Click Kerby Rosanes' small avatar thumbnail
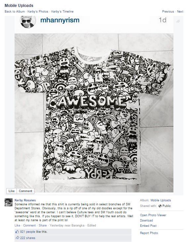Image resolution: width=186 pixels, height=242 pixels. point(9,202)
